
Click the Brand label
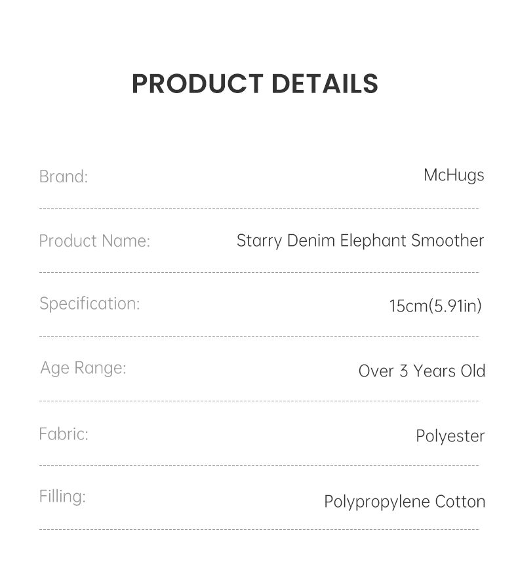pyautogui.click(x=63, y=176)
